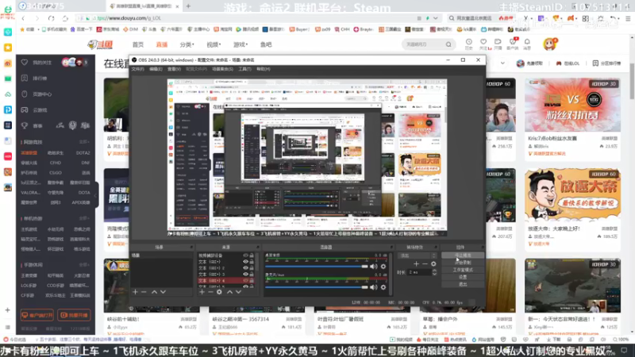Toggle visibility of 视频捕获设备 source

click(x=245, y=255)
